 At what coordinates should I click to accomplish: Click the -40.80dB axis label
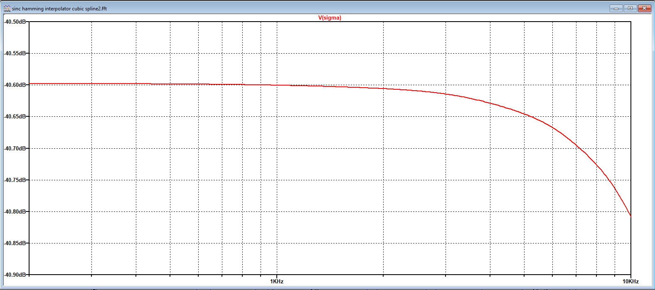click(15, 211)
